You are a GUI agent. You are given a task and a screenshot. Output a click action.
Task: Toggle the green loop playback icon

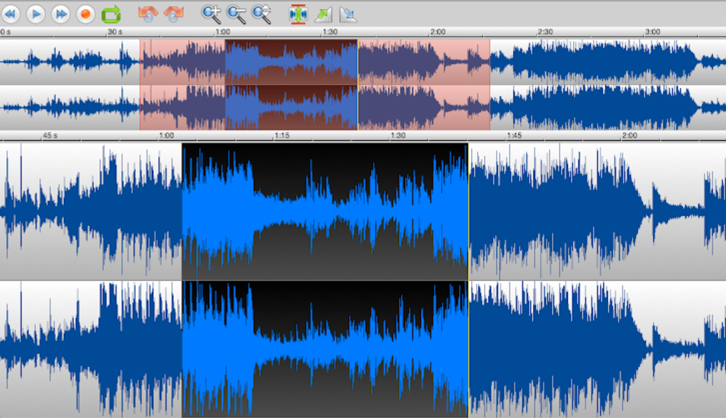coord(111,15)
